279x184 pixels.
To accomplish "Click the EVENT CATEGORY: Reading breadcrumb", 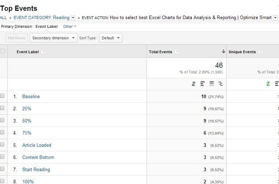I will pyautogui.click(x=42, y=18).
